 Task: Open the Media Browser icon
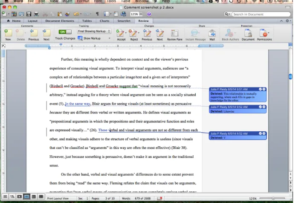124,14
